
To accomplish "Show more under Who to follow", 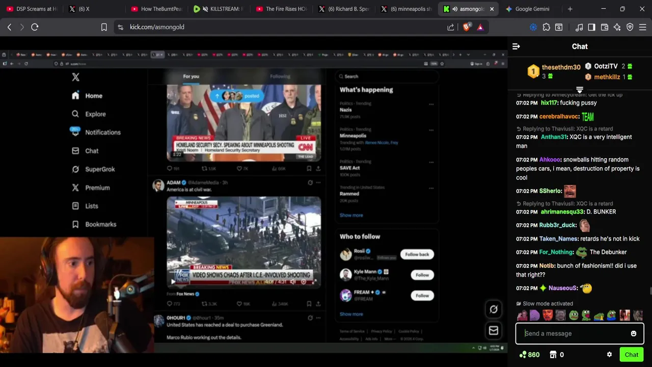I will pos(351,314).
